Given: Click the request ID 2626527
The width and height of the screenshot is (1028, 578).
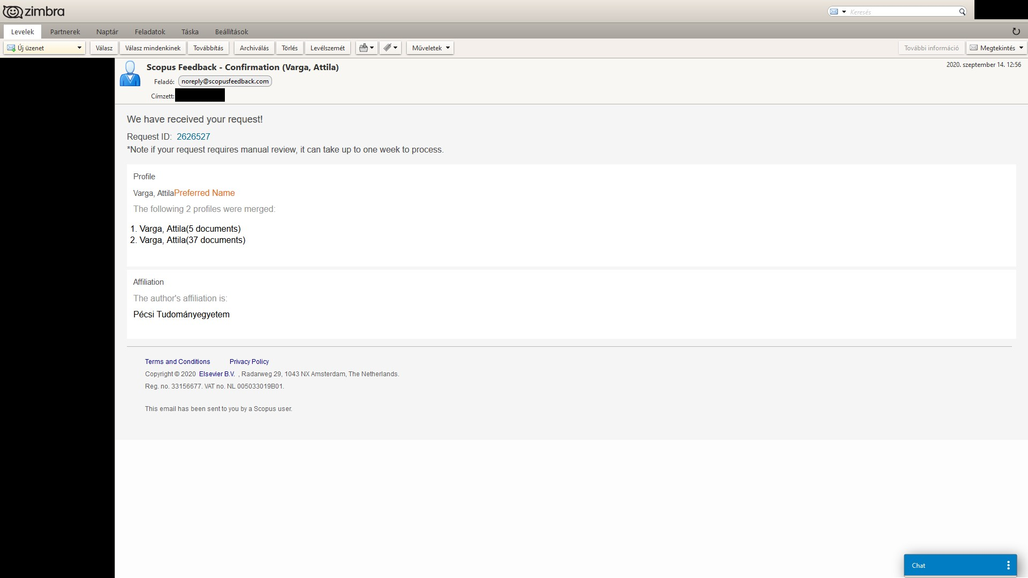Looking at the screenshot, I should (x=193, y=136).
